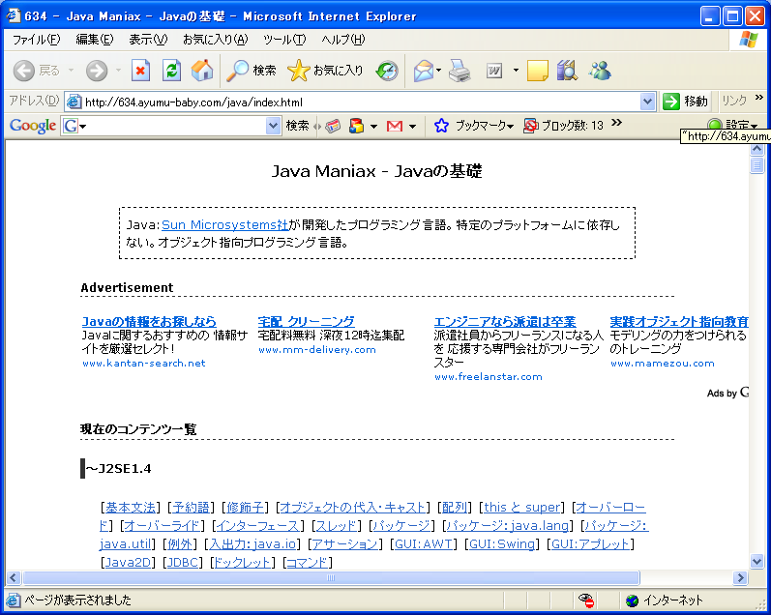Click the horizontal scrollbar left arrow
771x615 pixels.
[14, 577]
